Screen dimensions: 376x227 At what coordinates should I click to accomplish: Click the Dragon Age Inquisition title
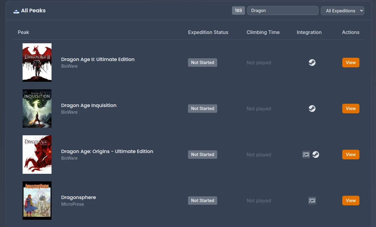[89, 105]
